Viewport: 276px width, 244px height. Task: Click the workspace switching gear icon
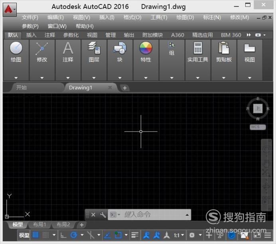point(192,235)
